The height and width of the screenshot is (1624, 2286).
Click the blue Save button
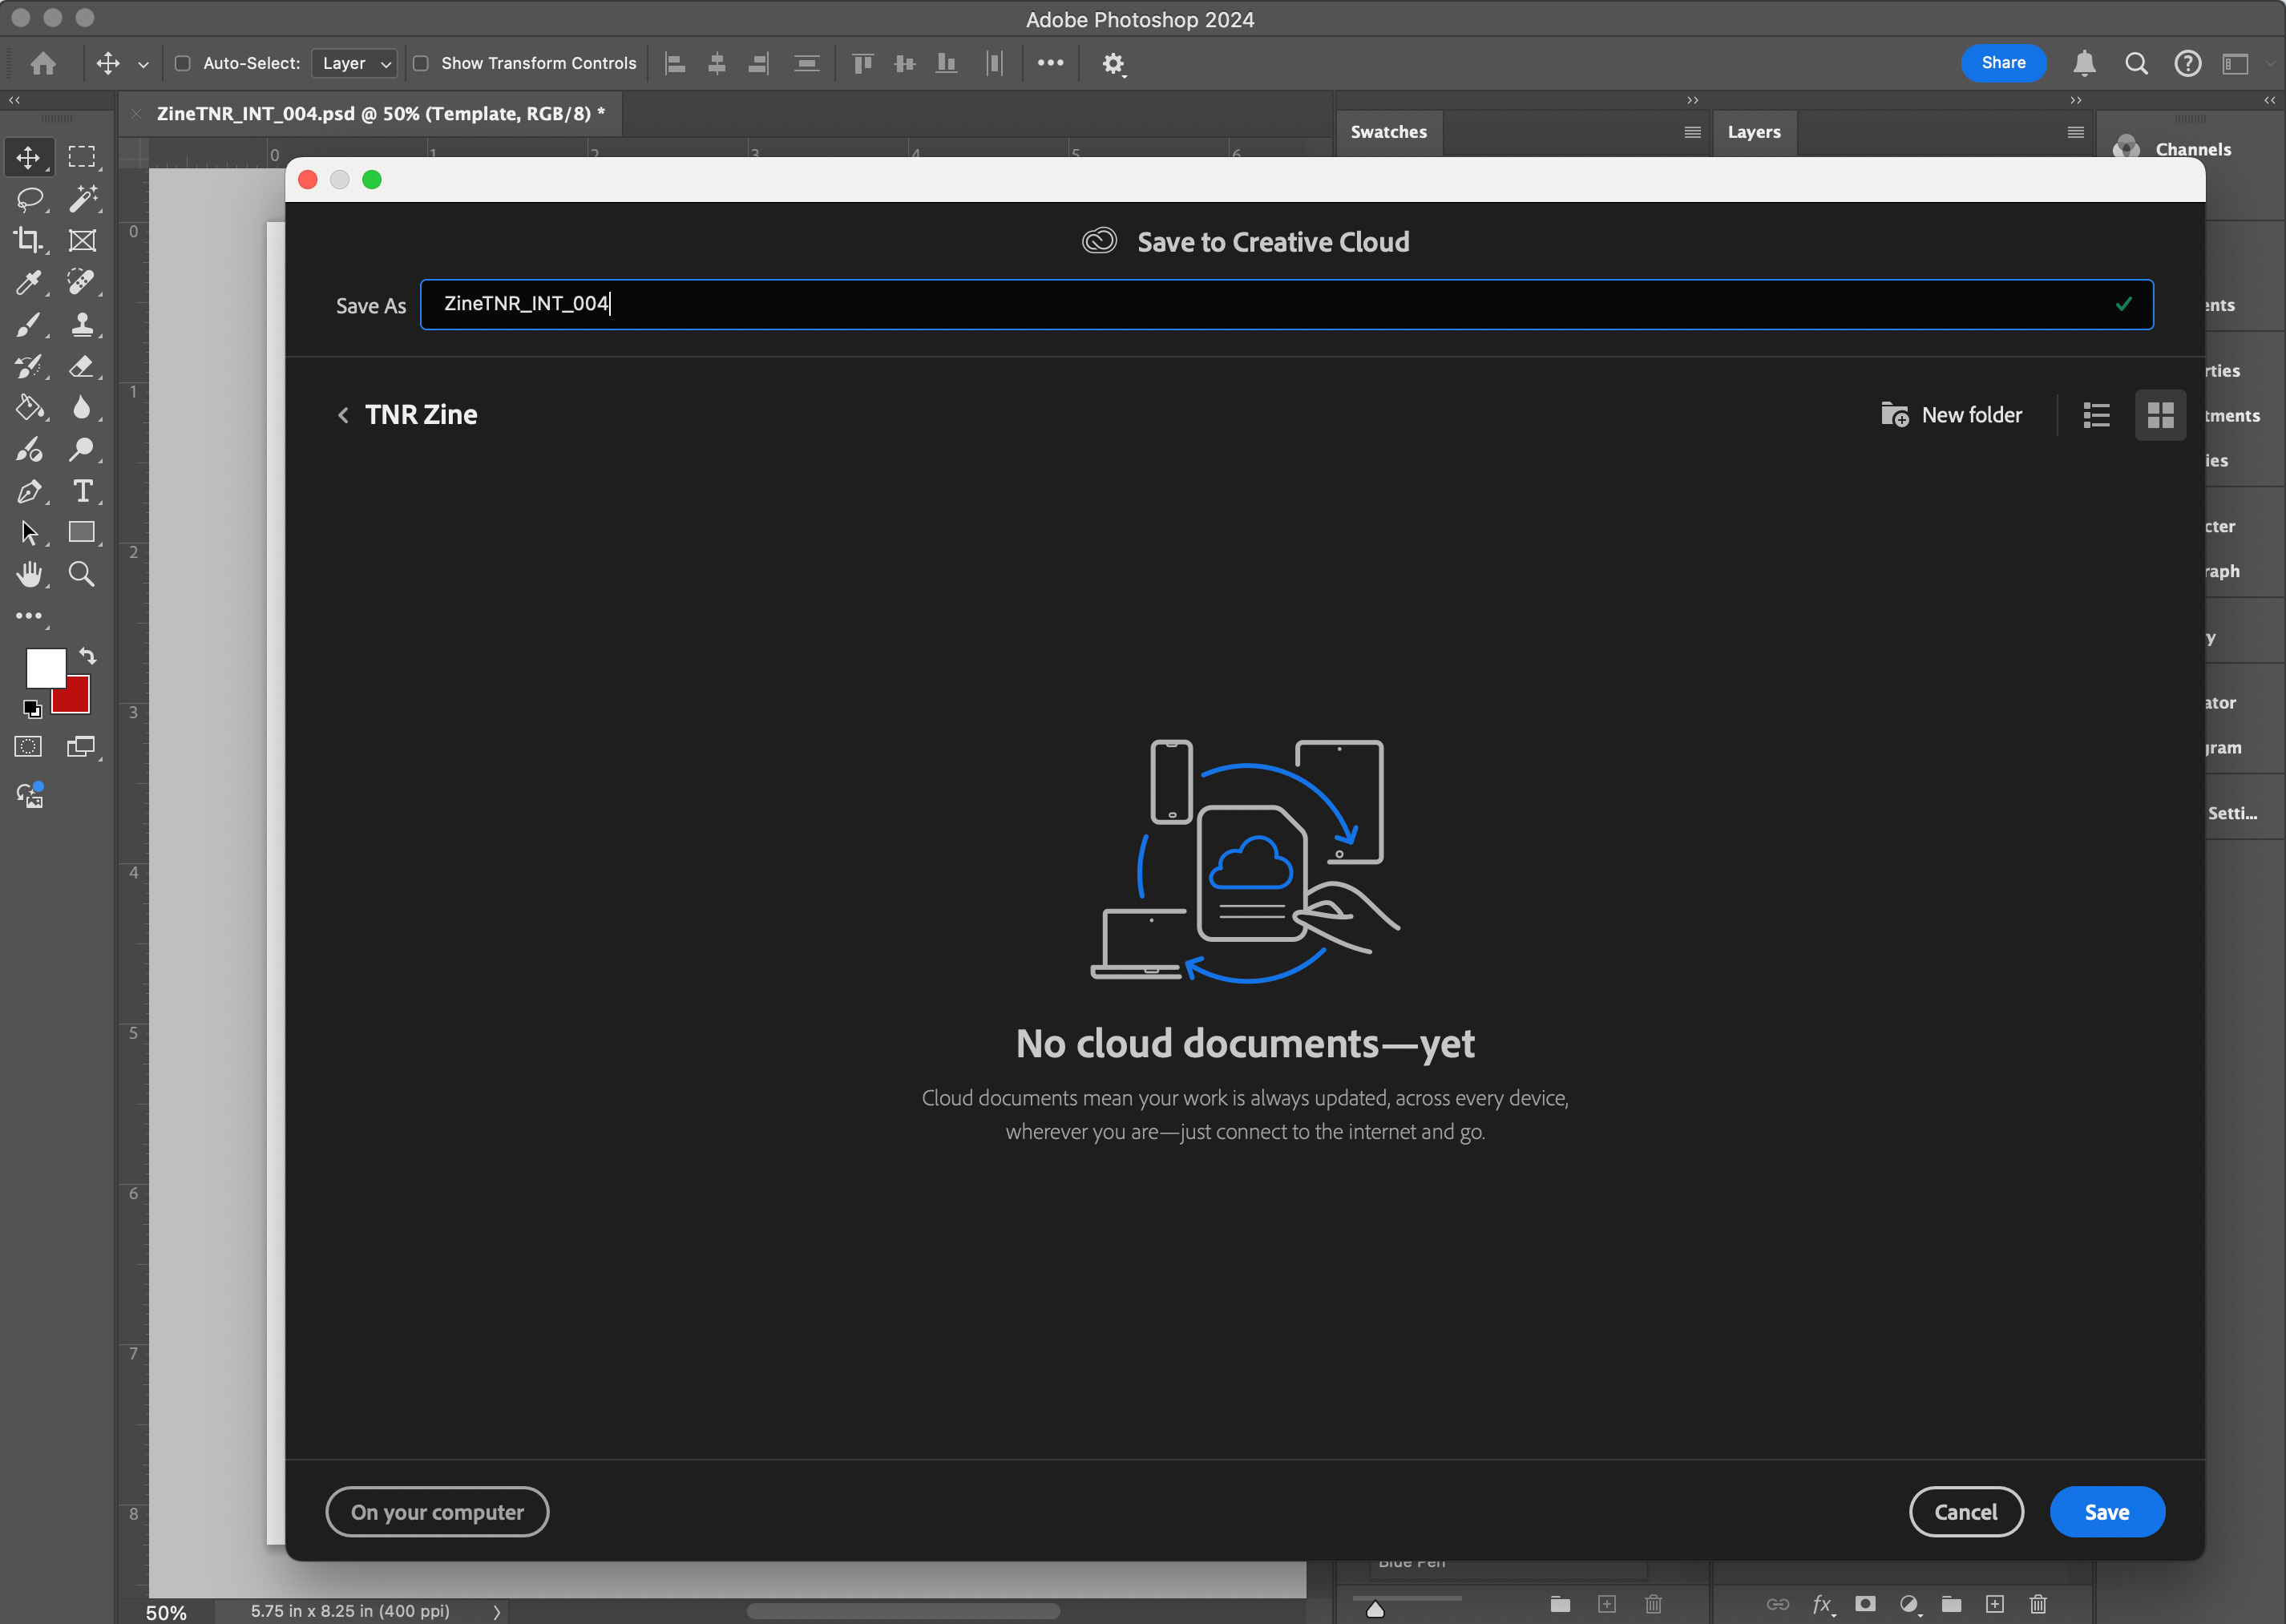point(2106,1511)
